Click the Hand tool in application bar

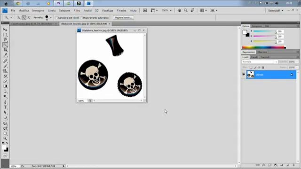[x=179, y=10]
